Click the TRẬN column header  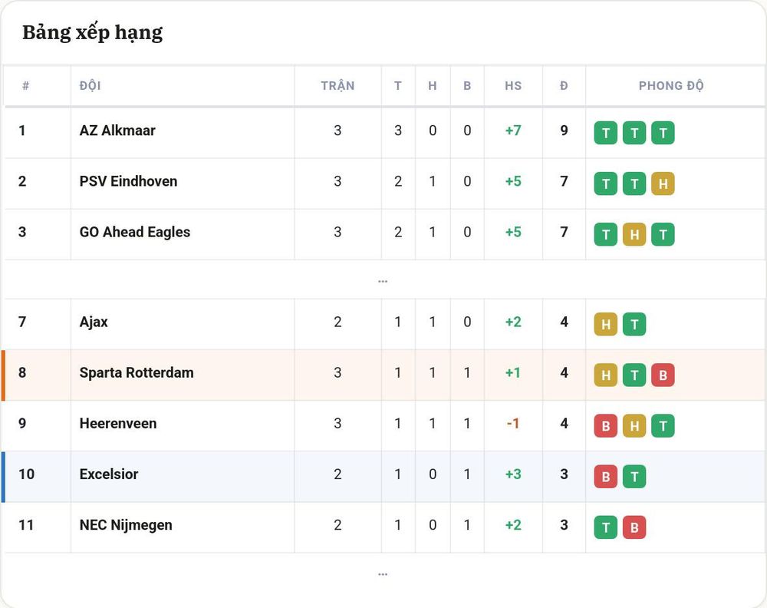coord(337,86)
